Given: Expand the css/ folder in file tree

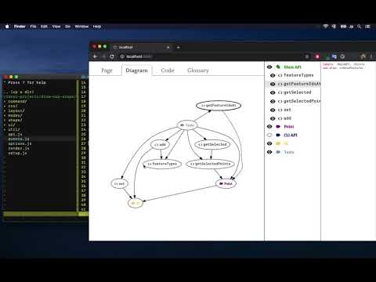Looking at the screenshot, I should (x=13, y=106).
